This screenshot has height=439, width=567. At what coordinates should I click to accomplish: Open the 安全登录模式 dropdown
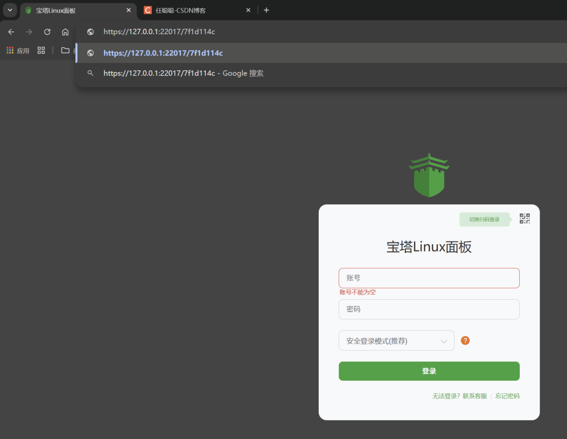click(396, 341)
